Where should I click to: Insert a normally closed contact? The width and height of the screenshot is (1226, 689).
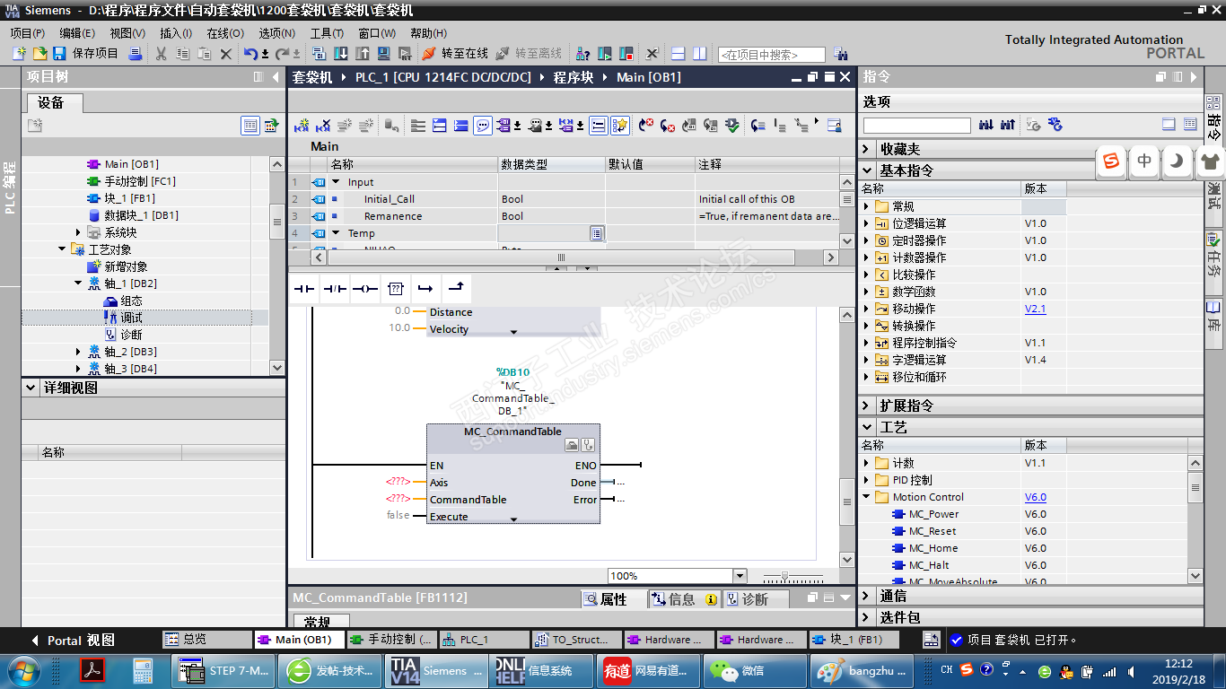point(334,289)
